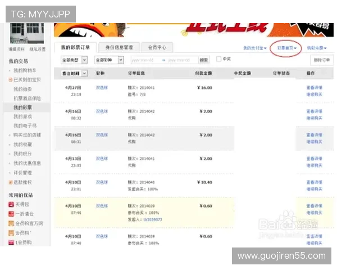View details of the 4月13日 order
Image resolution: width=337 pixels, height=270 pixels.
pos(314,159)
